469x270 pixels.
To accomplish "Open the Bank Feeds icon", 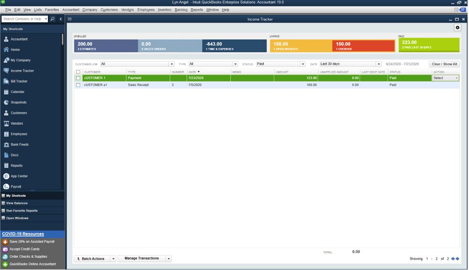I will (x=6, y=144).
